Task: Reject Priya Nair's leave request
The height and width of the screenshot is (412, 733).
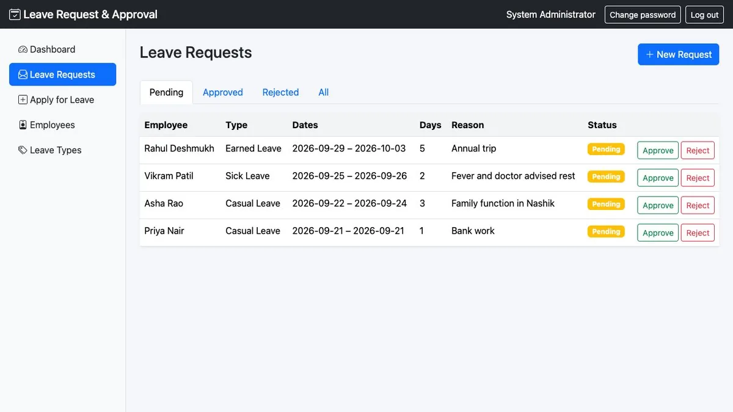Action: coord(698,233)
